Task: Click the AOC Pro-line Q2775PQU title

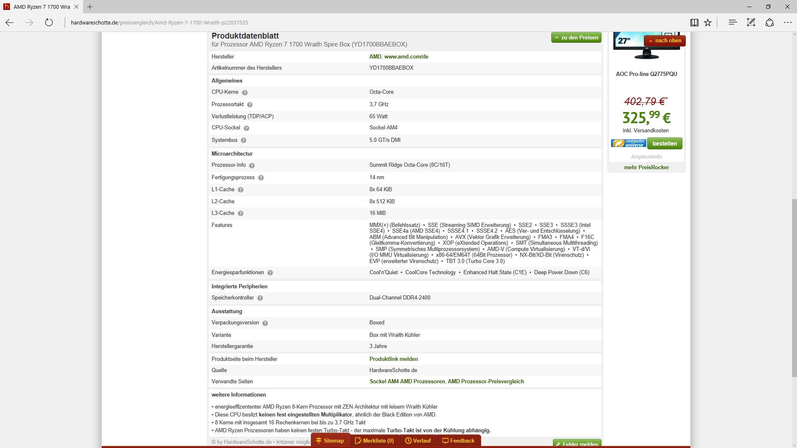Action: pos(646,74)
